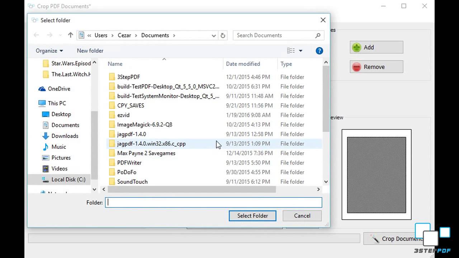The height and width of the screenshot is (258, 459).
Task: Select the jagpdf-1.4.0.win32.x86.c_cpp folder
Action: 151,144
